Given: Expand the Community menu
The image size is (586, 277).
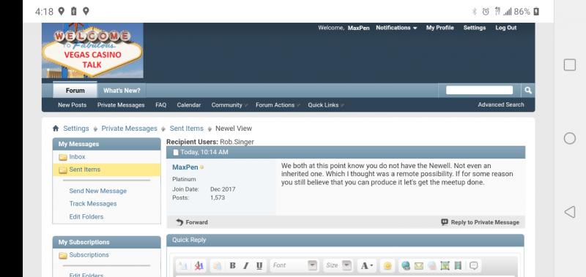Looking at the screenshot, I should [229, 105].
